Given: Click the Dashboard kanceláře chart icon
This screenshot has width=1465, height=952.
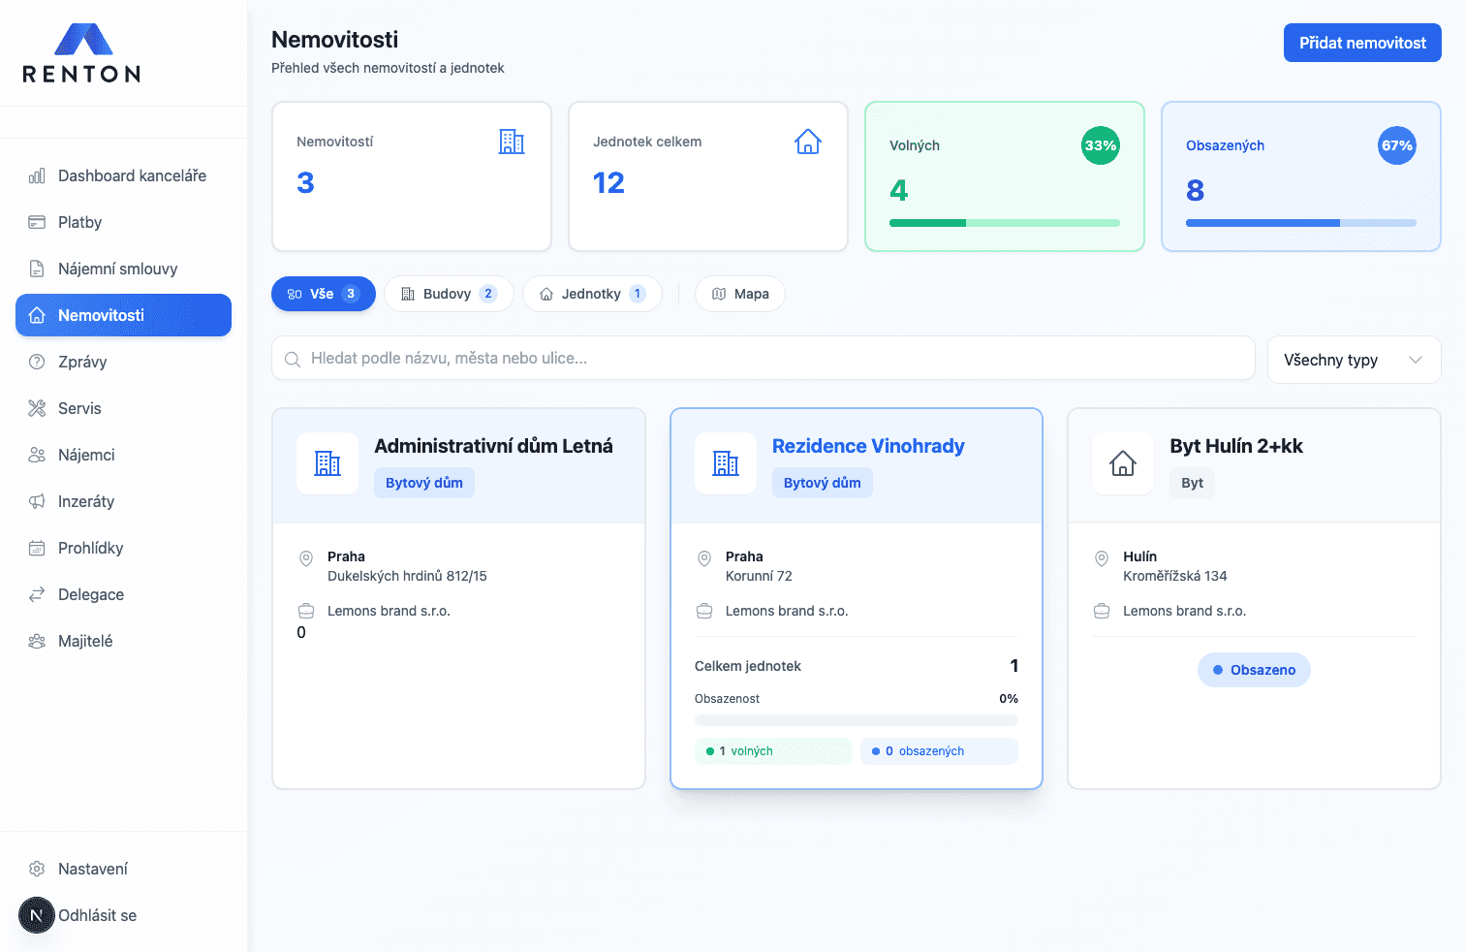Looking at the screenshot, I should [37, 175].
